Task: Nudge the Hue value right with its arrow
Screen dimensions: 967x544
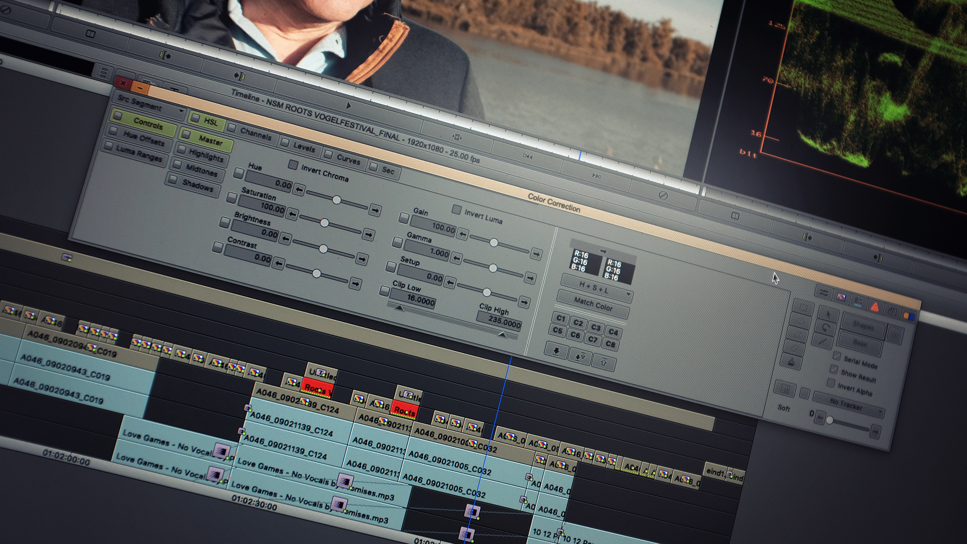Action: click(x=375, y=210)
